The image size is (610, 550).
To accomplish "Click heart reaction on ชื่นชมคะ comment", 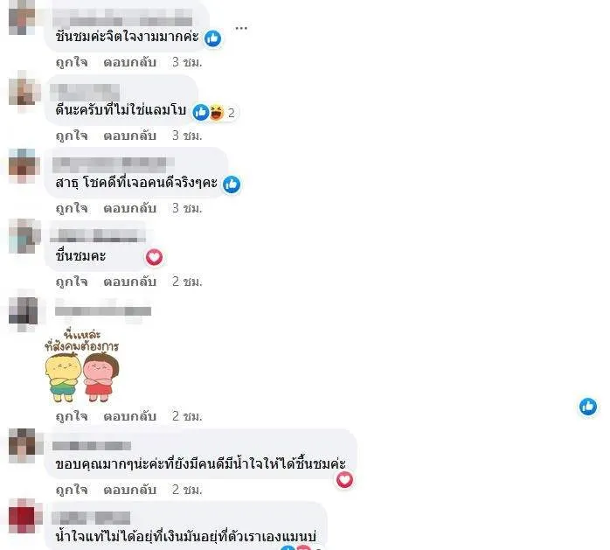I will 154,257.
